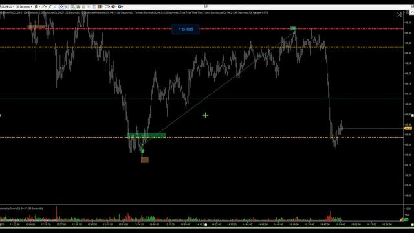
Task: Click the blue 15:55 countdown timer box
Action: 186,29
